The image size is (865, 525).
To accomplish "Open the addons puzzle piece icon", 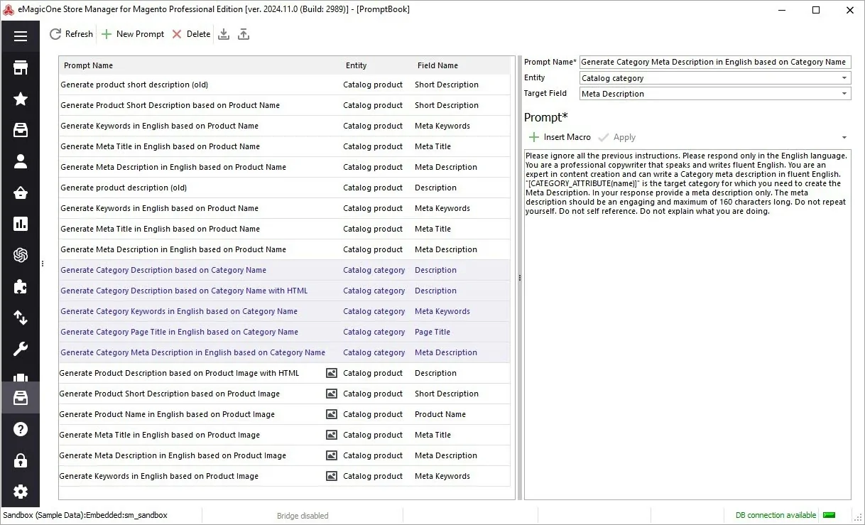I will [20, 286].
